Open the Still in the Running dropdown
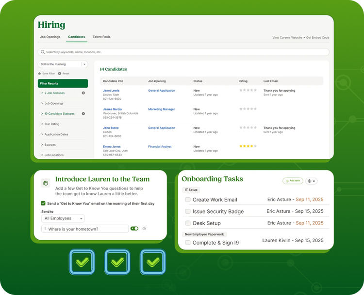 [x=84, y=64]
